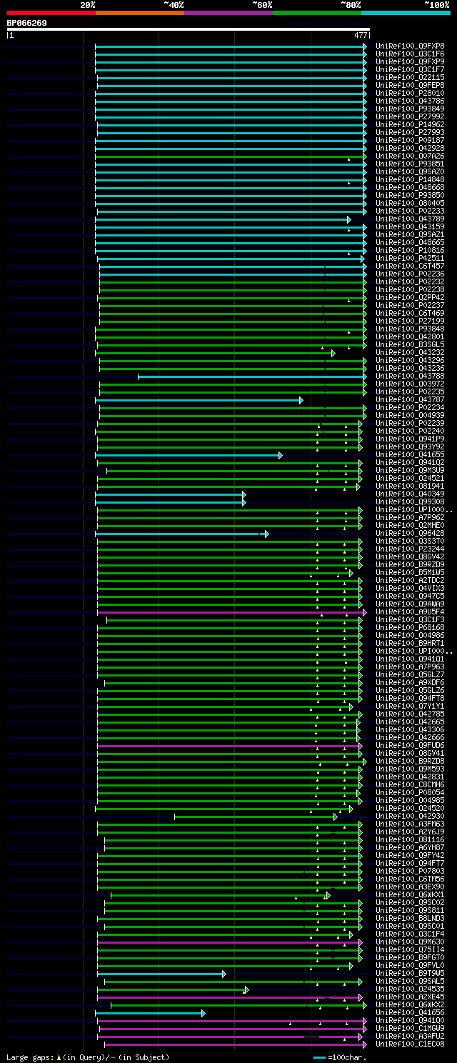Click the cyan alignment bar for UniRef100_Q40349
The width and height of the screenshot is (457, 1063).
click(x=170, y=494)
